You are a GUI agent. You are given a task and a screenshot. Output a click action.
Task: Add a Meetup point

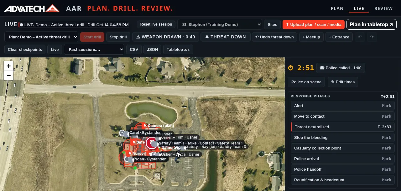(x=311, y=37)
